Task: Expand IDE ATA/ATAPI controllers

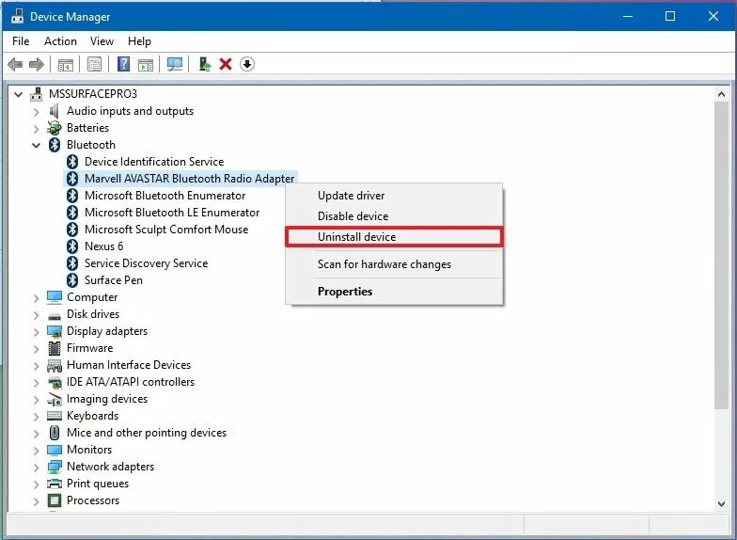Action: coord(36,382)
